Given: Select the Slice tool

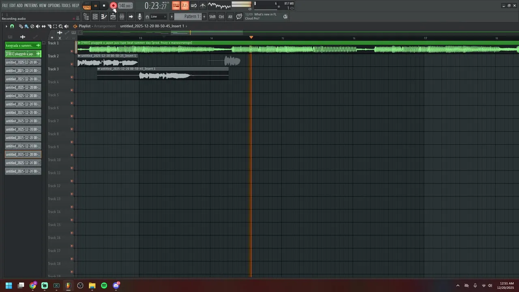Looking at the screenshot, I should point(49,26).
